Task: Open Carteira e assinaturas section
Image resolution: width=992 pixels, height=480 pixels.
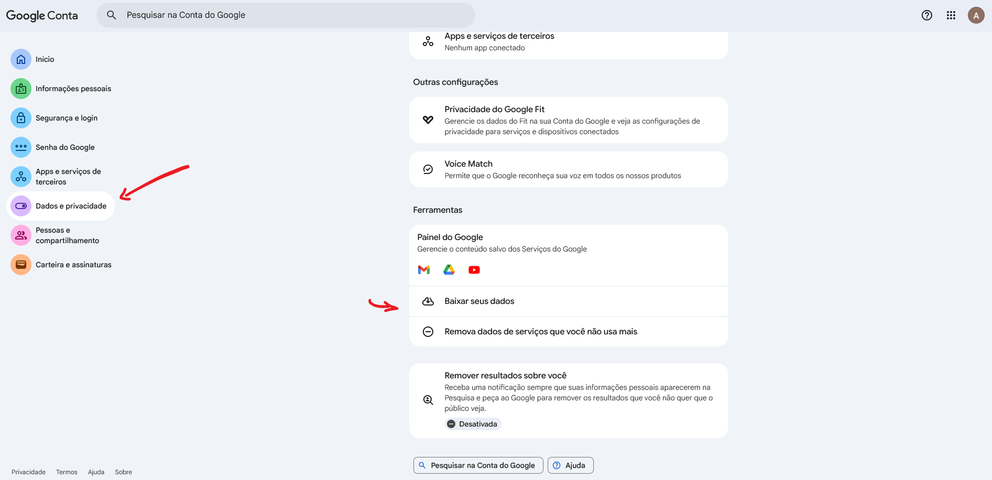Action: point(73,265)
